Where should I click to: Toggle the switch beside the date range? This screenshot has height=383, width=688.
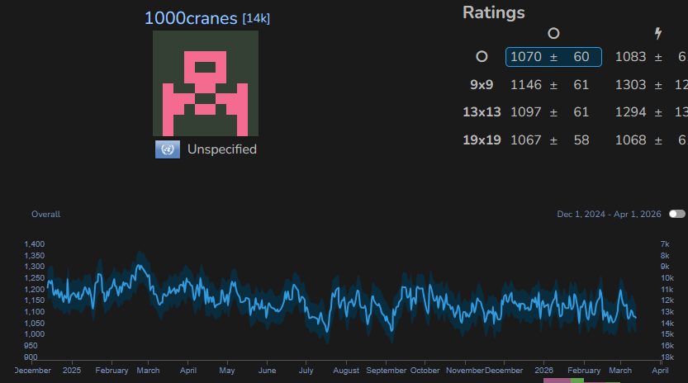coord(677,214)
